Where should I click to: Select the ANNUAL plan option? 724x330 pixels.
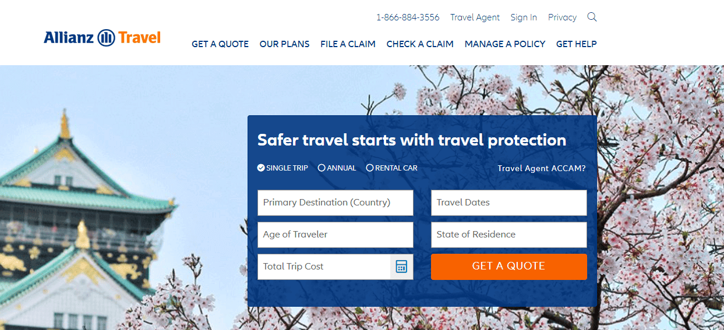[337, 168]
